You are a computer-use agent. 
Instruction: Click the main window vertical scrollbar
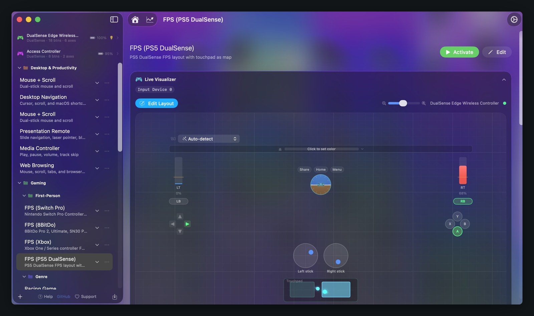521,78
